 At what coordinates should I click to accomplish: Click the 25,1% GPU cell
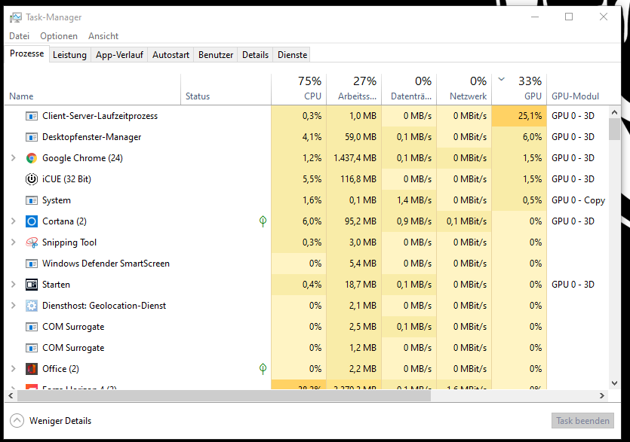point(519,116)
